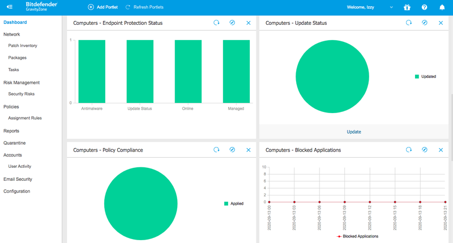Image resolution: width=453 pixels, height=243 pixels.
Task: Open the notifications bell icon
Action: [442, 7]
